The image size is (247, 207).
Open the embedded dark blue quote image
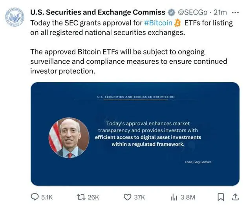(135, 133)
